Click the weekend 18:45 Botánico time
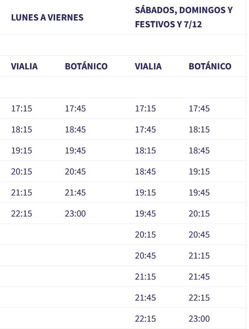The width and height of the screenshot is (249, 329). coord(199,150)
